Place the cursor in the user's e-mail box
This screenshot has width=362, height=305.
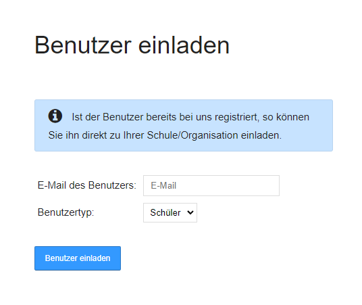click(211, 185)
